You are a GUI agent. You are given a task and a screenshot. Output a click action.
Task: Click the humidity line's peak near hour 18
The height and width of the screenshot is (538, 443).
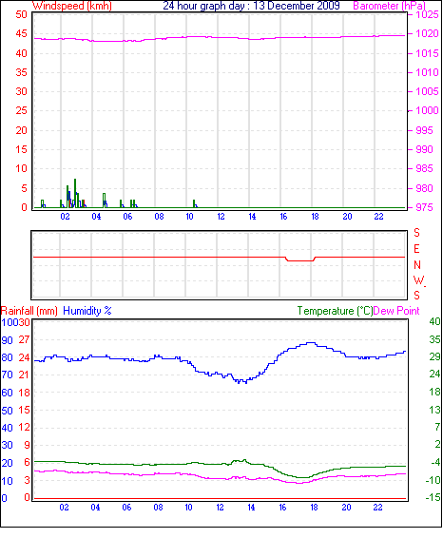pyautogui.click(x=311, y=343)
